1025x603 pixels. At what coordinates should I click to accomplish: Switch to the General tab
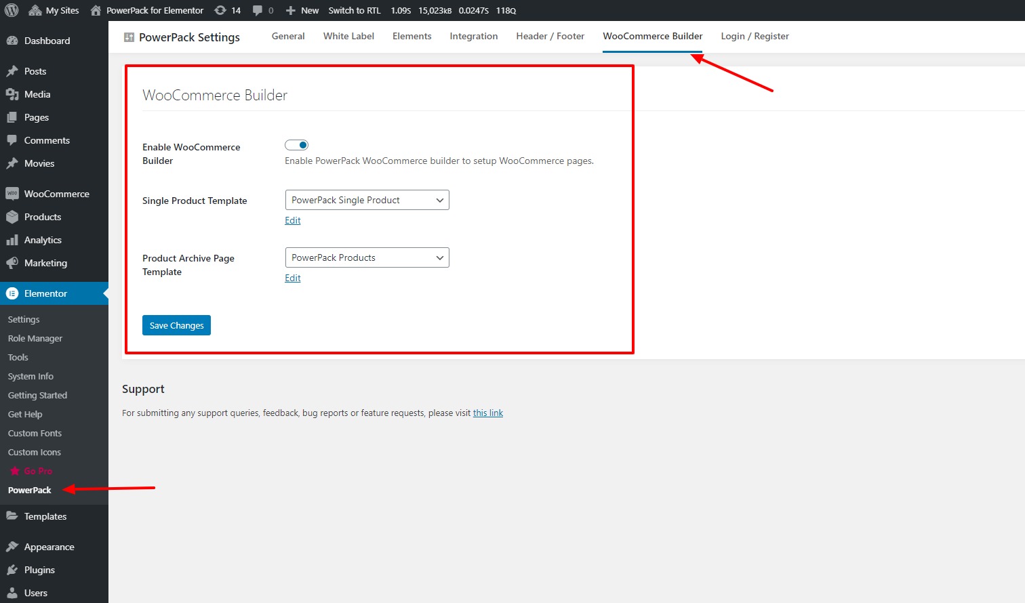[288, 36]
